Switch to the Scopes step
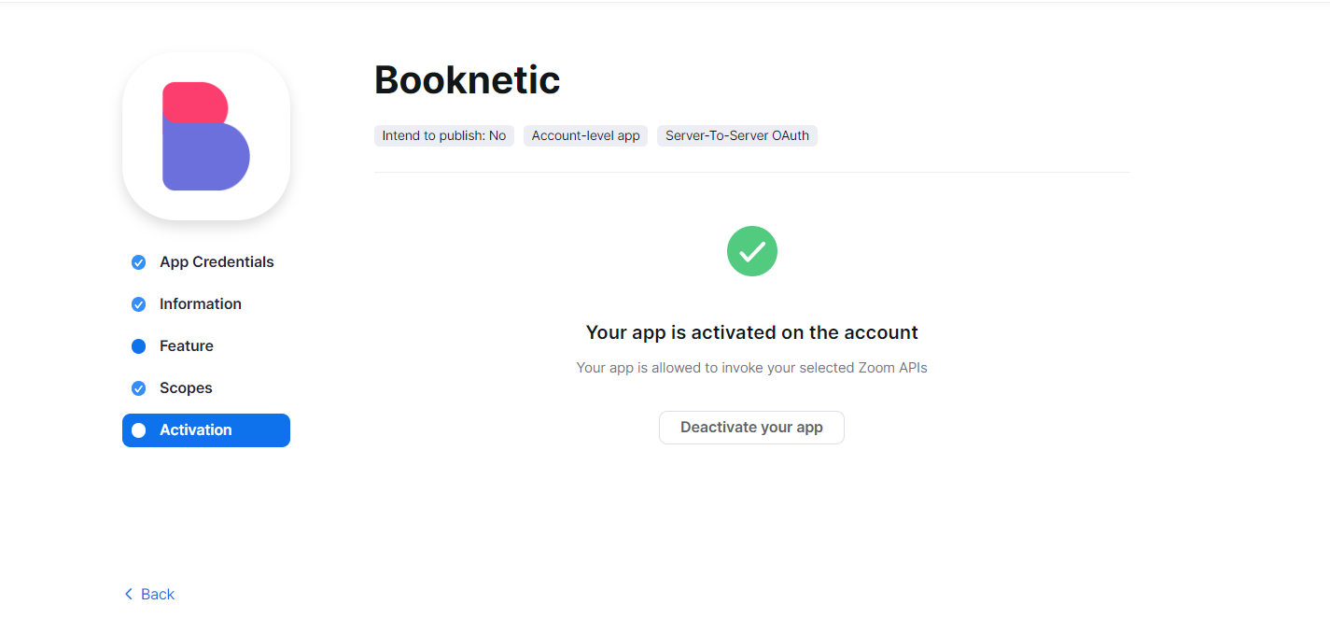 click(x=186, y=388)
